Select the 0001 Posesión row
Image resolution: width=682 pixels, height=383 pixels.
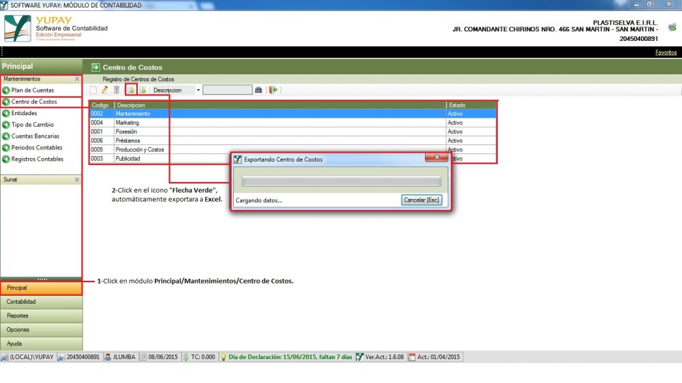pos(293,132)
